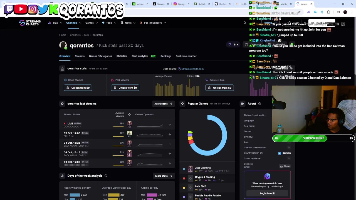Switch to the Overview tab
Image resolution: width=356 pixels, height=200 pixels.
[65, 56]
